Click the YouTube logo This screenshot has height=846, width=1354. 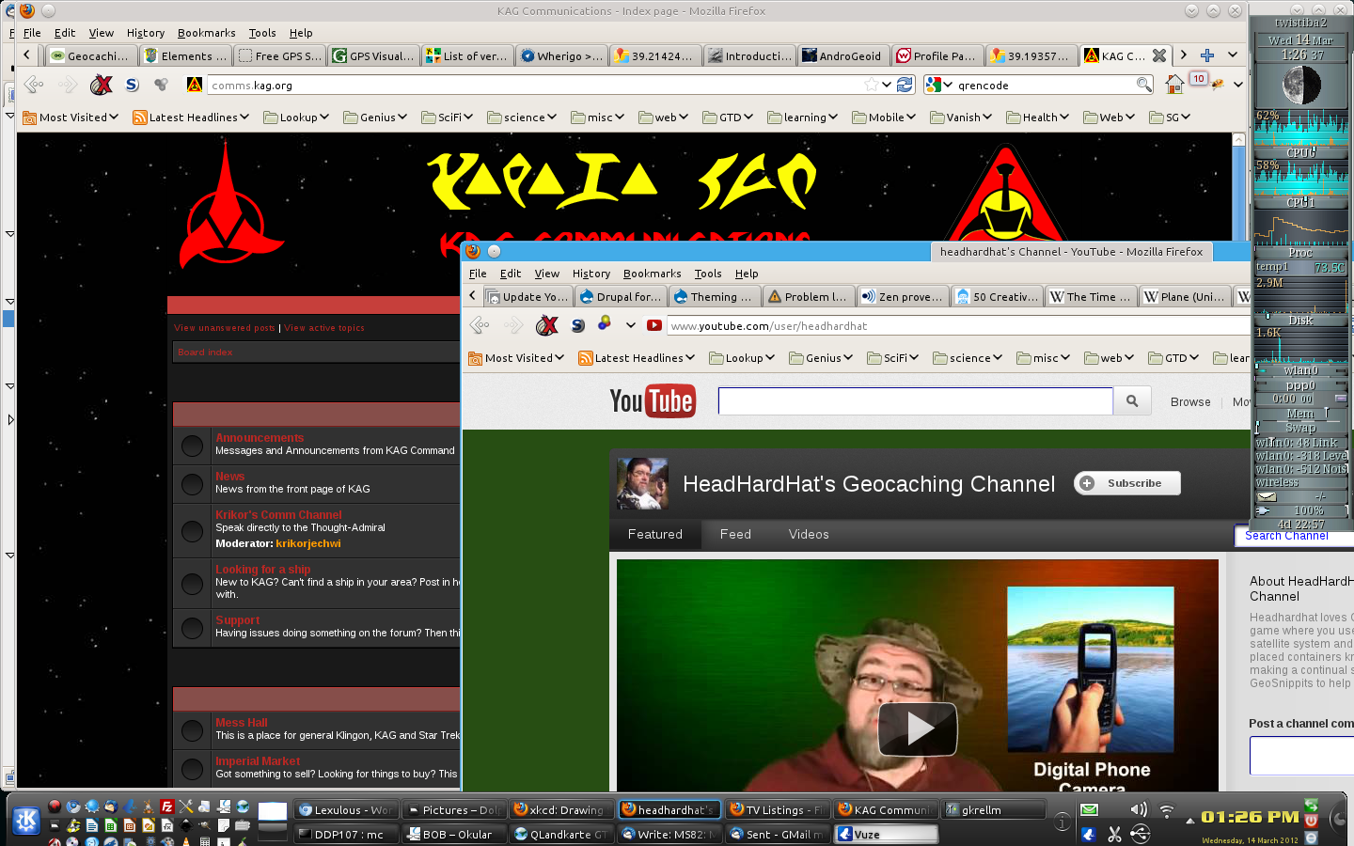coord(653,401)
